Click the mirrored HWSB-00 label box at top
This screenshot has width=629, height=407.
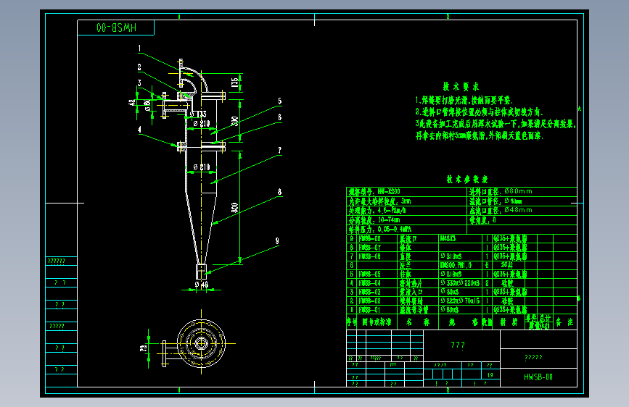click(x=115, y=28)
